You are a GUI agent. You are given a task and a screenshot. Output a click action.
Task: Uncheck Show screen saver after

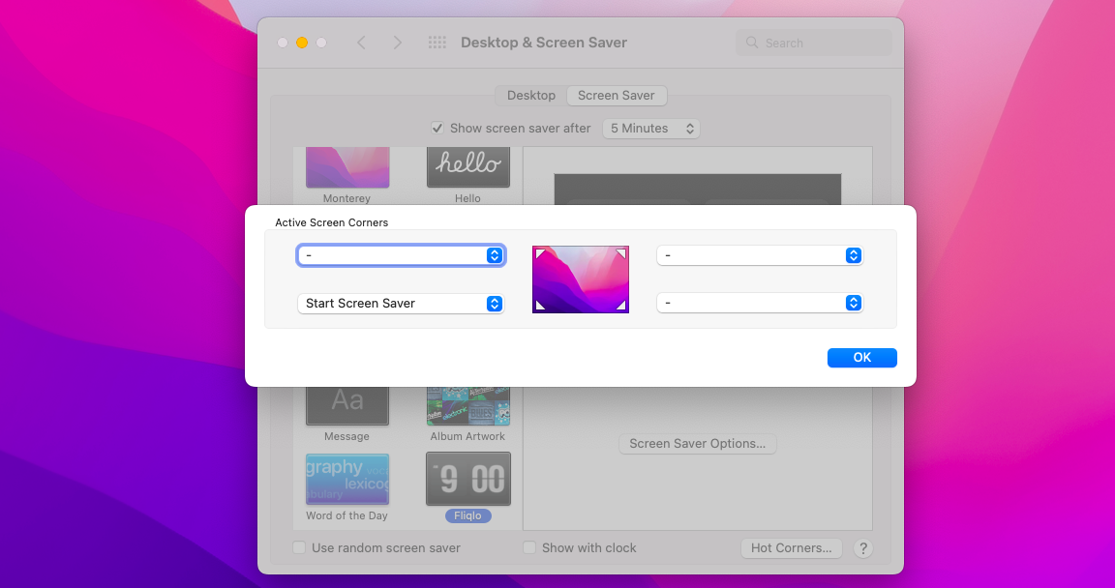(x=437, y=128)
